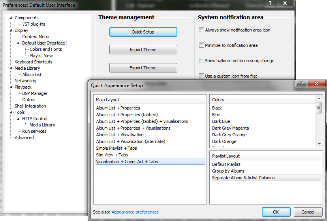Viewport: 327px width, 221px height.
Task: Click the Quick Setup button
Action: click(x=143, y=32)
